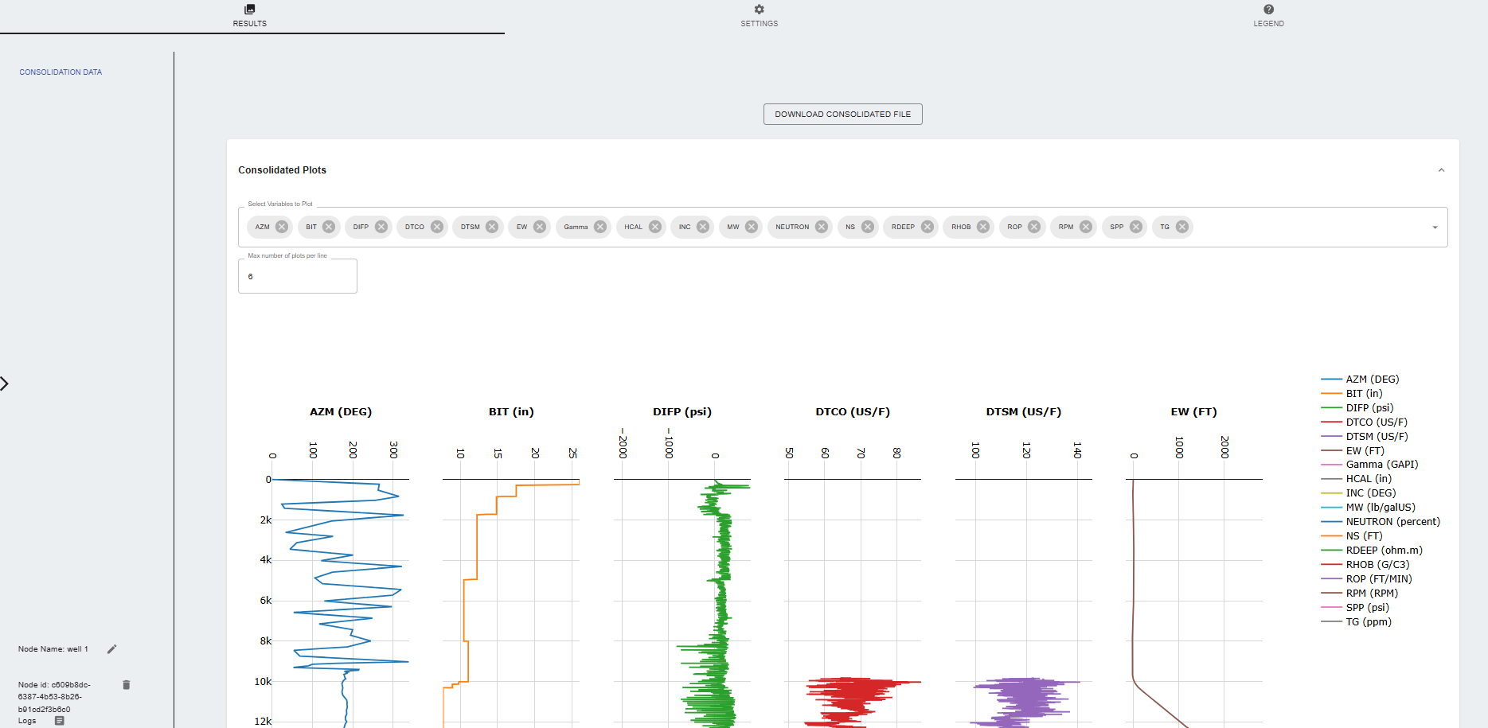The height and width of the screenshot is (728, 1488).
Task: Open the Legend tab
Action: [x=1268, y=15]
